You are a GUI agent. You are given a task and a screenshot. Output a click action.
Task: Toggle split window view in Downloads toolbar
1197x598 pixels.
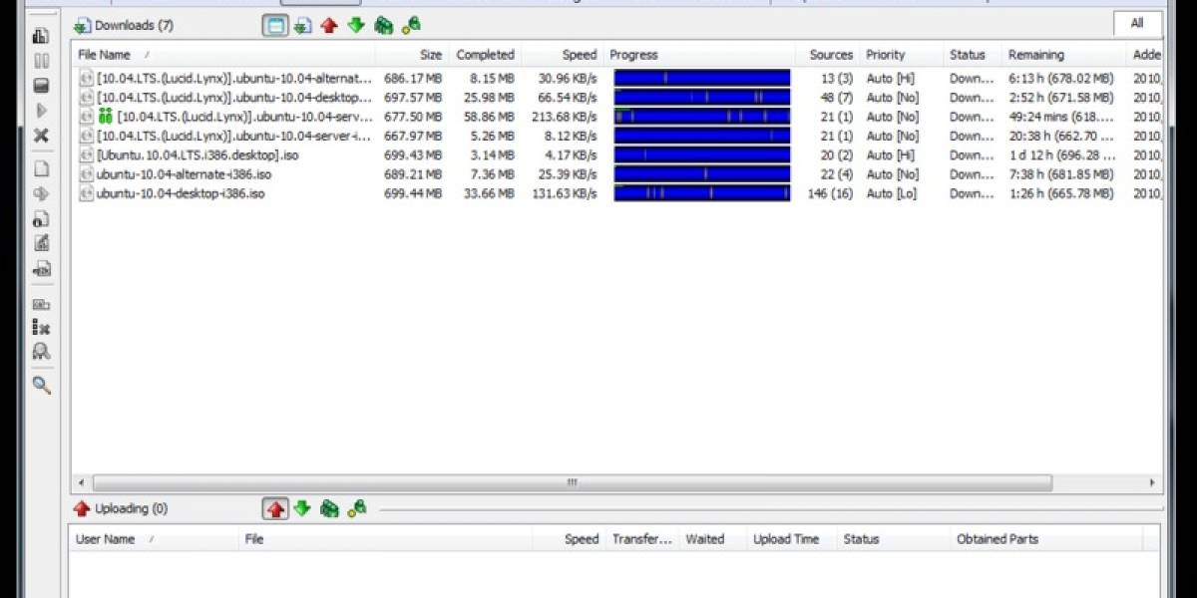pos(275,26)
